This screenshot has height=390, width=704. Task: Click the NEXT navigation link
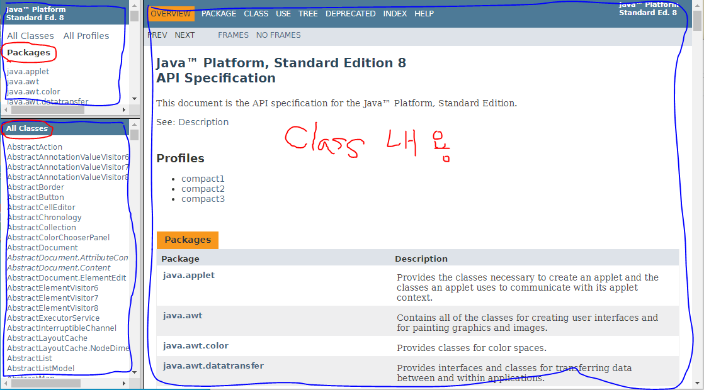point(185,35)
